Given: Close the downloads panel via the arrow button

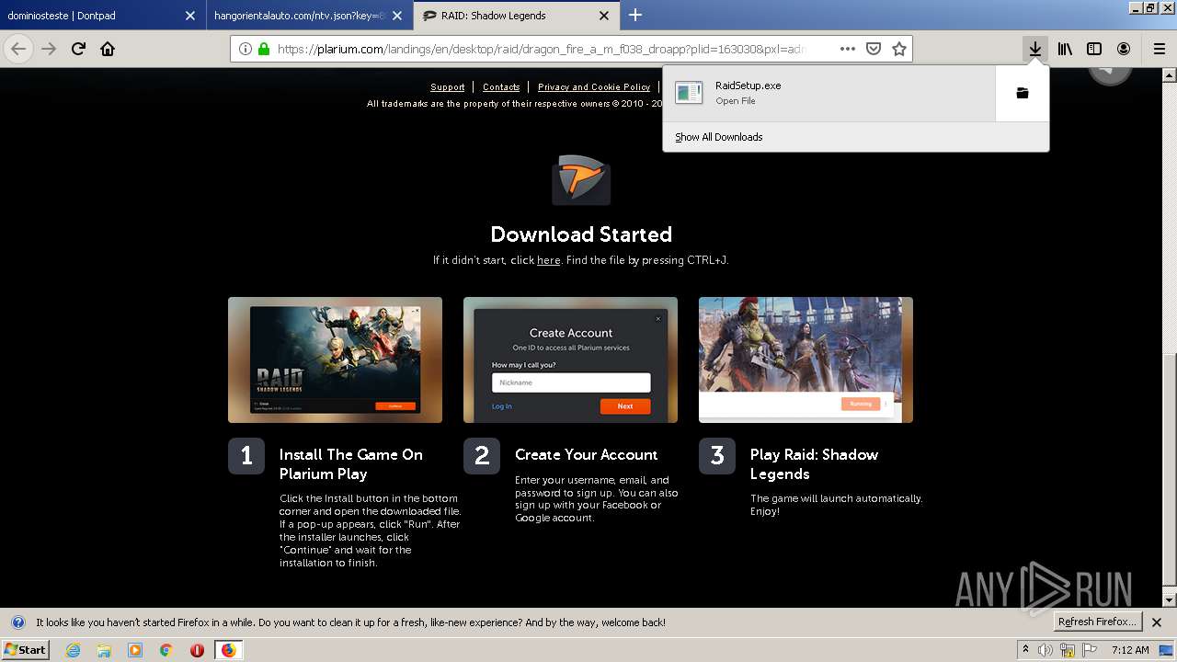Looking at the screenshot, I should click(x=1035, y=49).
